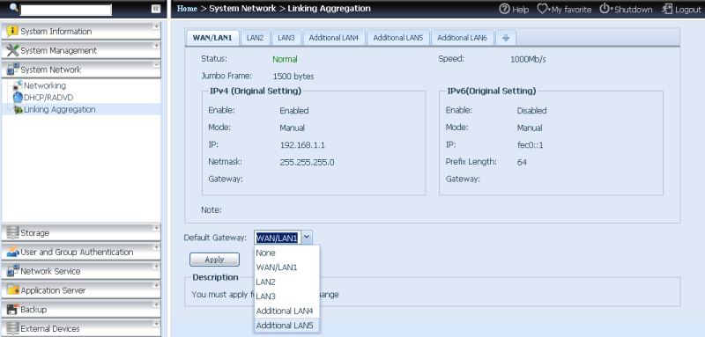The height and width of the screenshot is (337, 705).
Task: Click the Apply button
Action: pos(214,260)
